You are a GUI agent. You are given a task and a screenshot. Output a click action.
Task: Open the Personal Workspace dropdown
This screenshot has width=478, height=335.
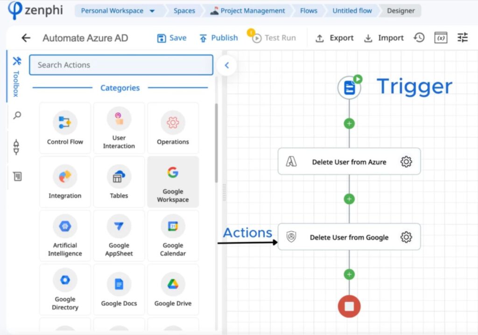(118, 11)
